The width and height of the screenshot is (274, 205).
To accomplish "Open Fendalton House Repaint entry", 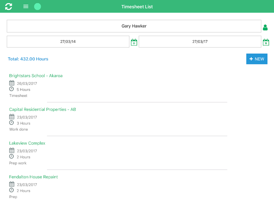I will [x=33, y=177].
